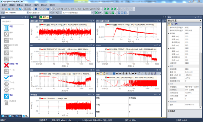Click the blue plus grid toolbar icon
The image size is (203, 122).
tap(125, 13)
